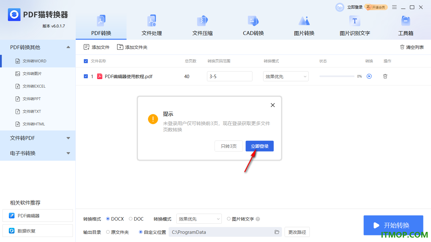The width and height of the screenshot is (431, 242).
Task: Click the 图片转换 icon
Action: pos(304,21)
